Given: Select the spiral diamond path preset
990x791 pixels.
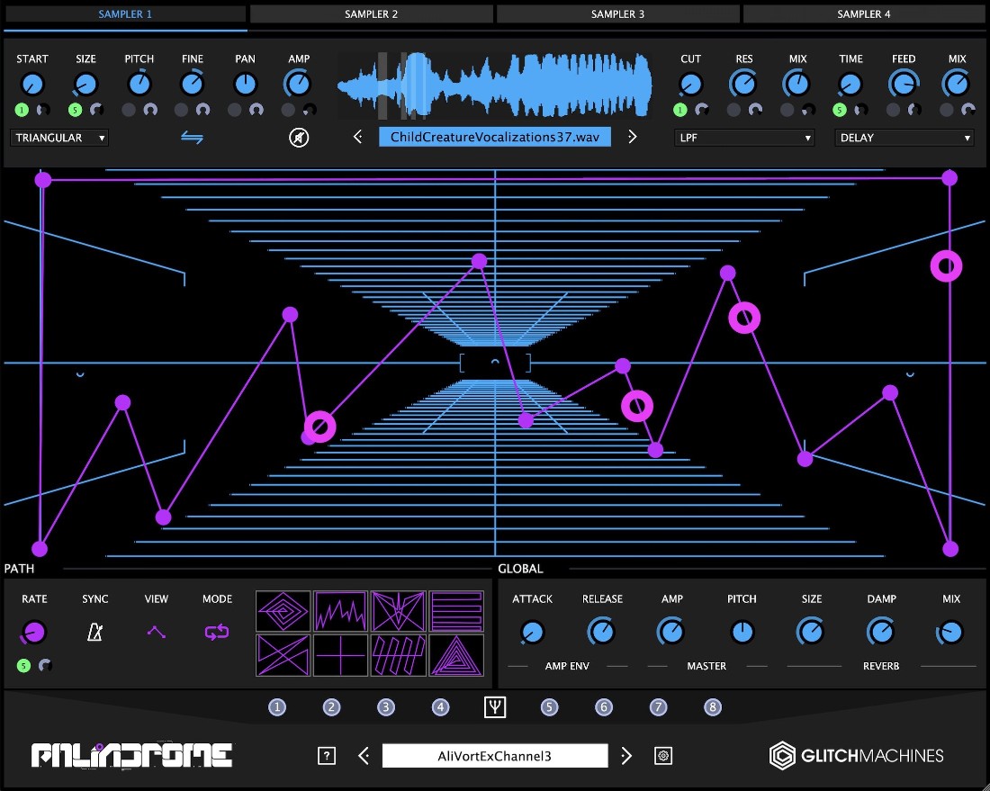Looking at the screenshot, I should click(x=283, y=611).
